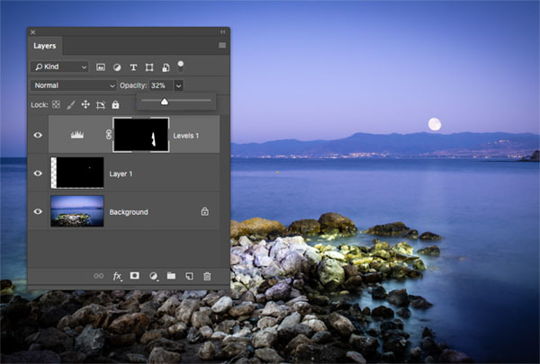Image resolution: width=540 pixels, height=364 pixels.
Task: Lock image pixels brush icon
Action: tap(71, 104)
